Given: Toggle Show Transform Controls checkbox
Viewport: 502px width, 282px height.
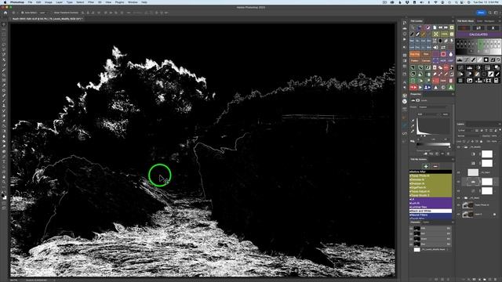Looking at the screenshot, I should pyautogui.click(x=52, y=13).
